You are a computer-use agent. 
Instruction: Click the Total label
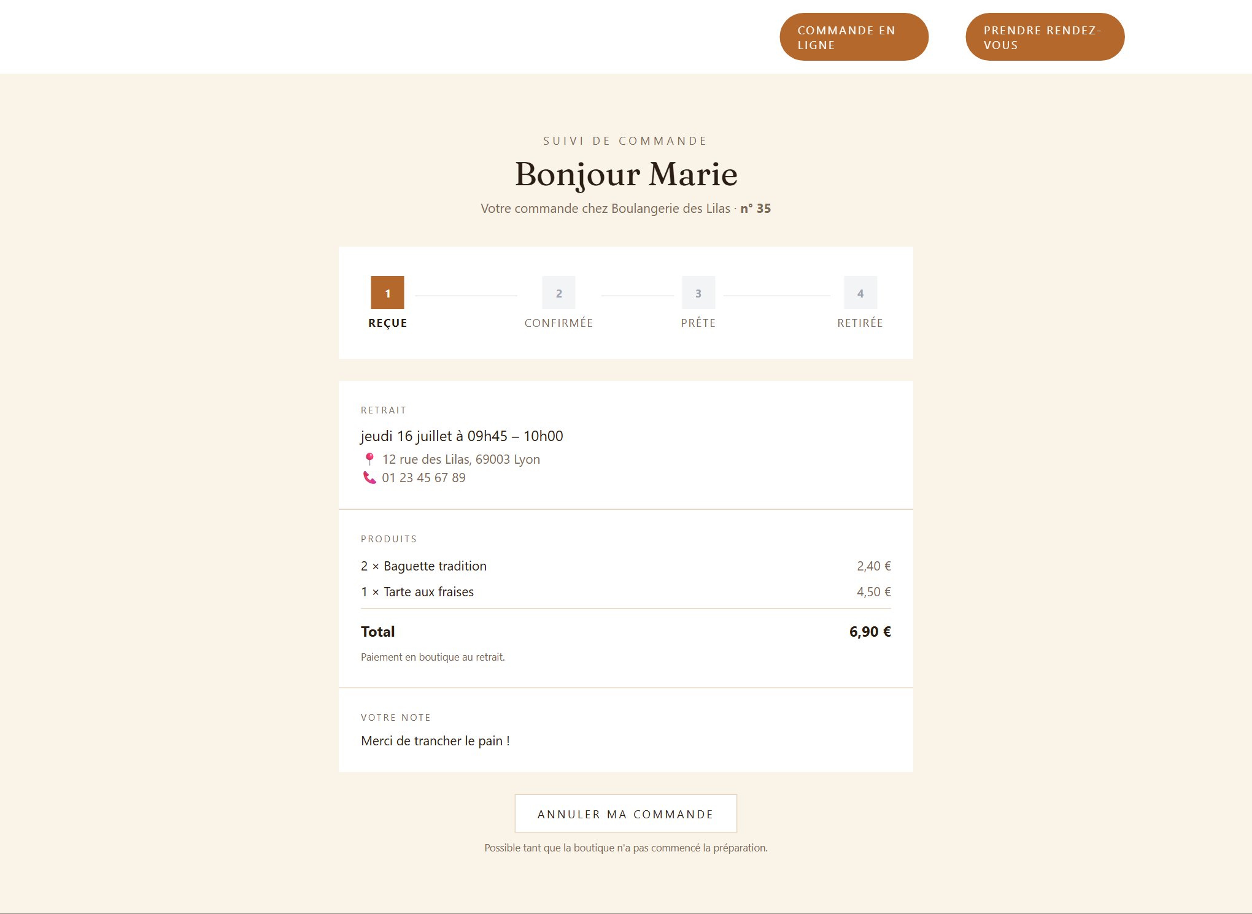pyautogui.click(x=377, y=632)
